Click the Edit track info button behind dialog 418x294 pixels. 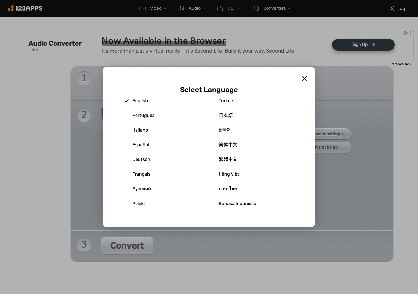[333, 147]
